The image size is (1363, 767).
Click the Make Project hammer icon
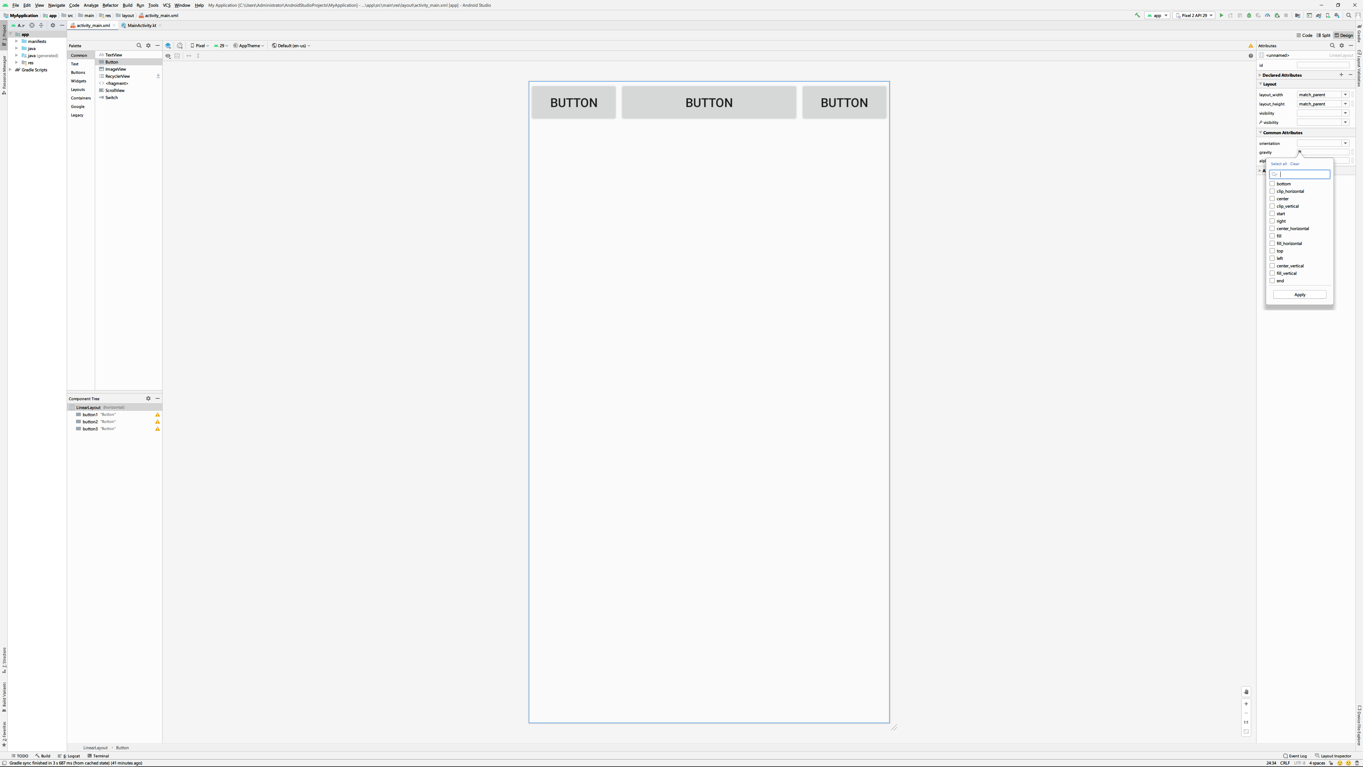coord(1137,15)
